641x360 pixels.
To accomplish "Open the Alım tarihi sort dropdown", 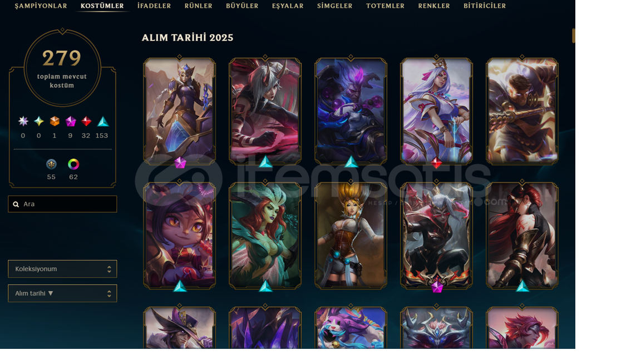I will (x=62, y=293).
